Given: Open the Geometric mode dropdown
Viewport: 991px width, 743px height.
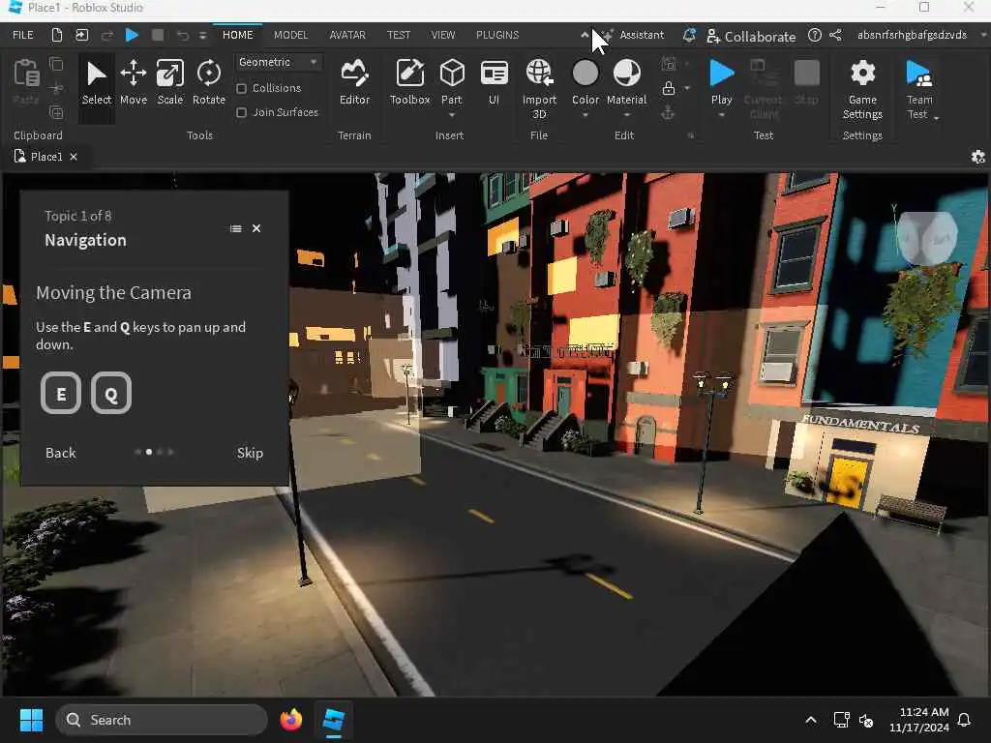Looking at the screenshot, I should [278, 62].
